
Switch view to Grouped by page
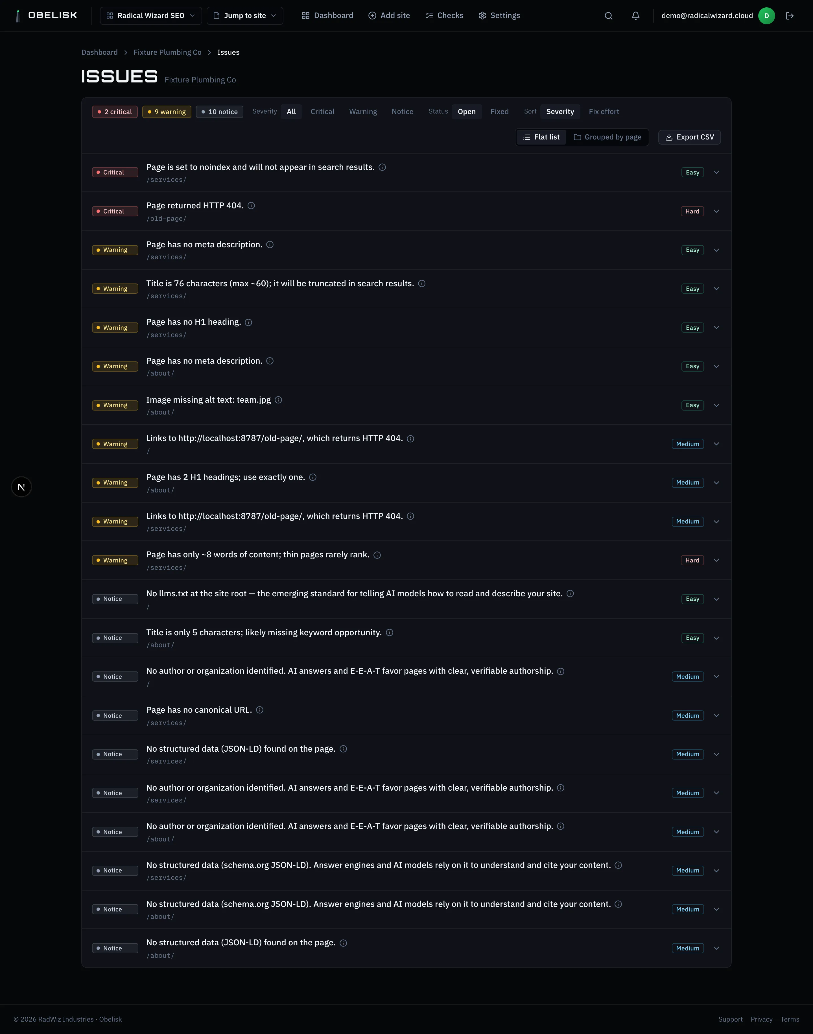(x=607, y=137)
